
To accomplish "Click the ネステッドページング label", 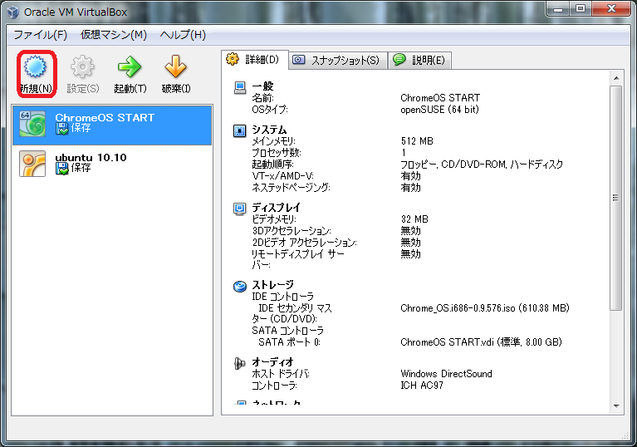I will coord(291,188).
